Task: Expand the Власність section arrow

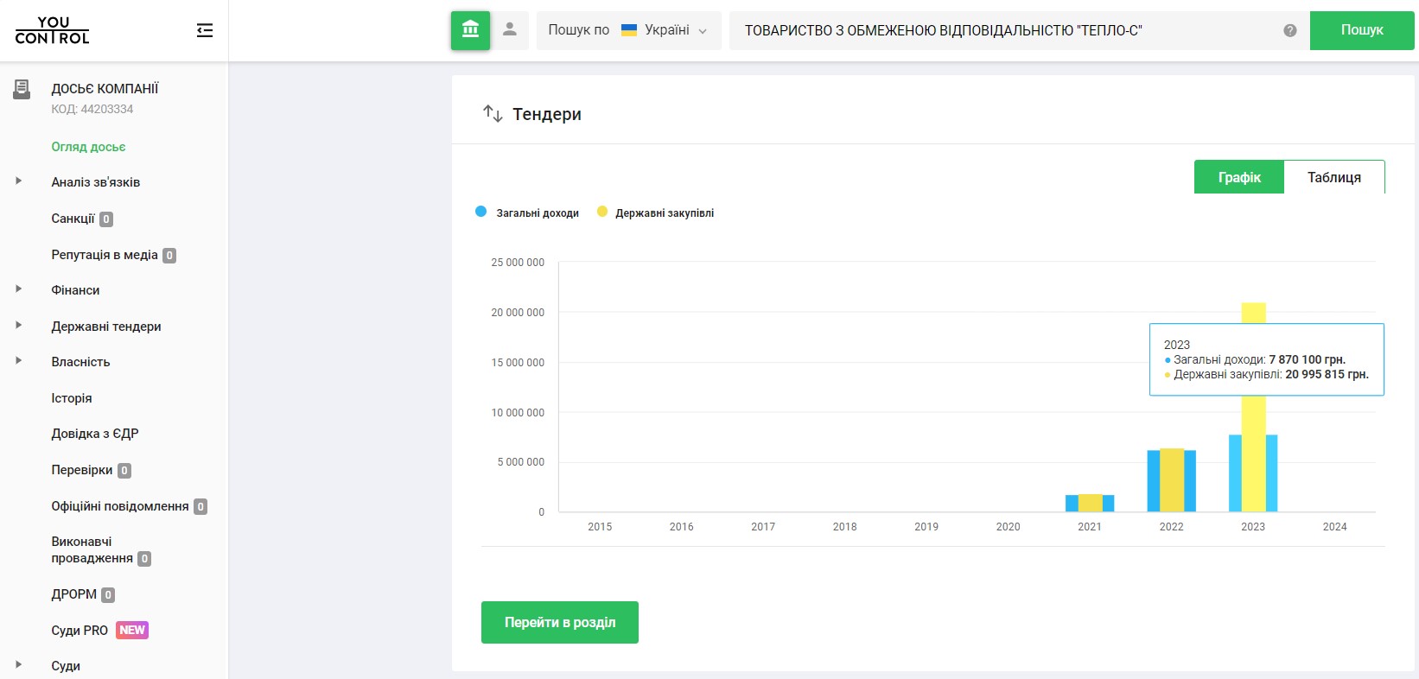Action: (x=18, y=361)
